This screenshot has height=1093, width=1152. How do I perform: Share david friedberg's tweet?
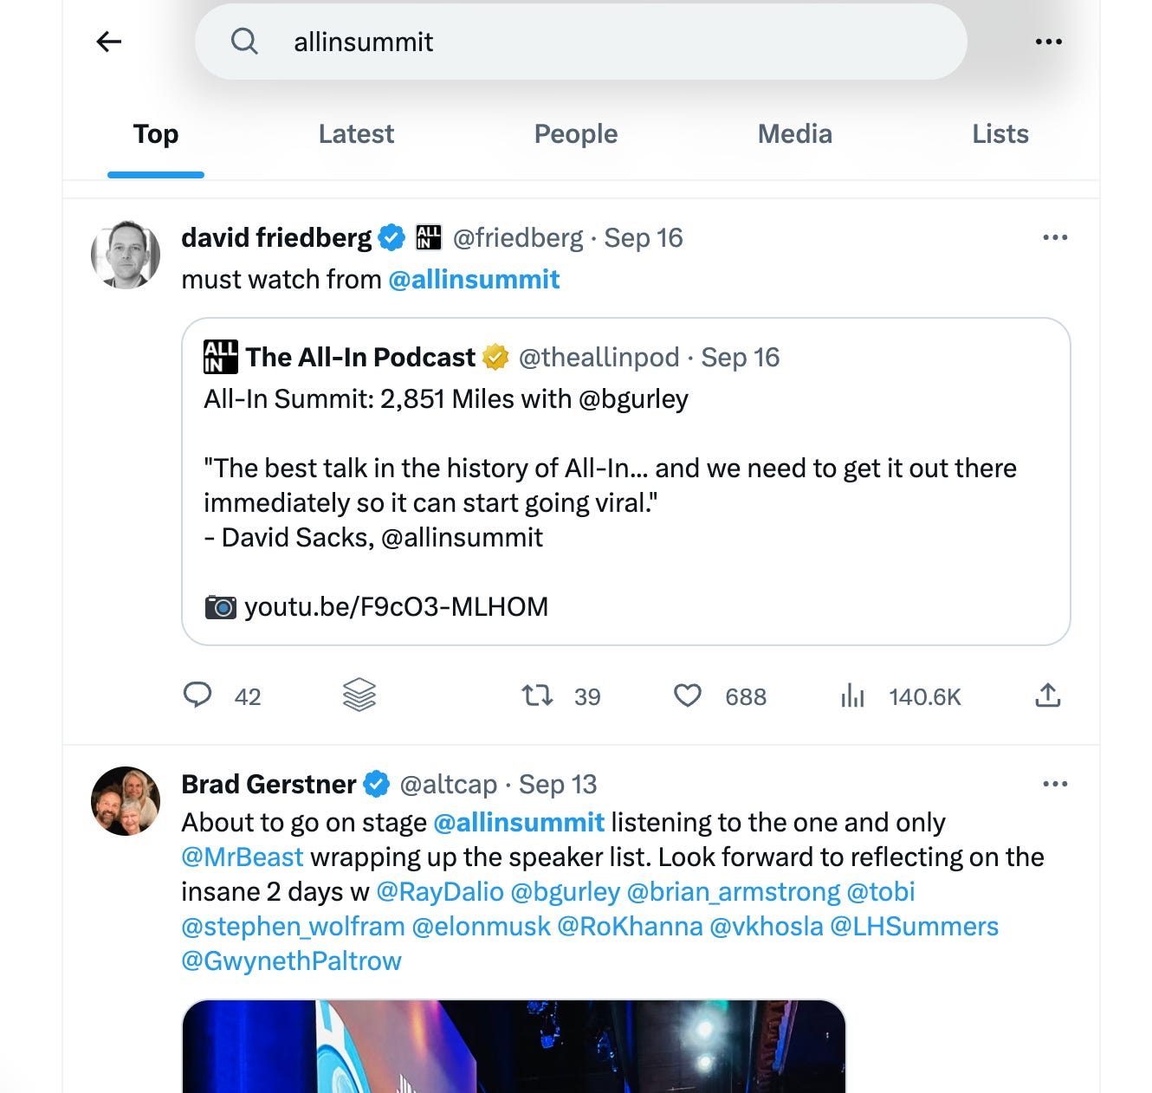tap(1047, 695)
